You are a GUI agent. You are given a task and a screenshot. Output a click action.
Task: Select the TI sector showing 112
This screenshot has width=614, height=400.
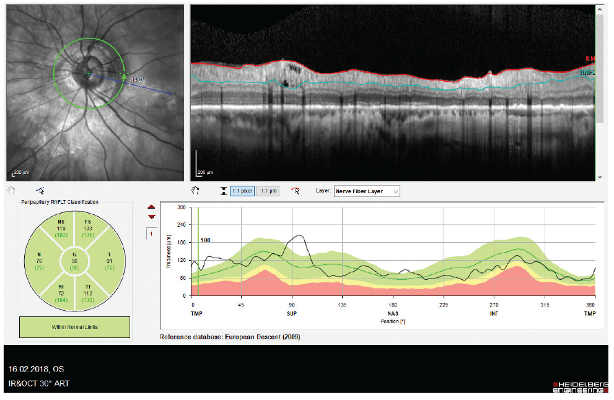88,293
